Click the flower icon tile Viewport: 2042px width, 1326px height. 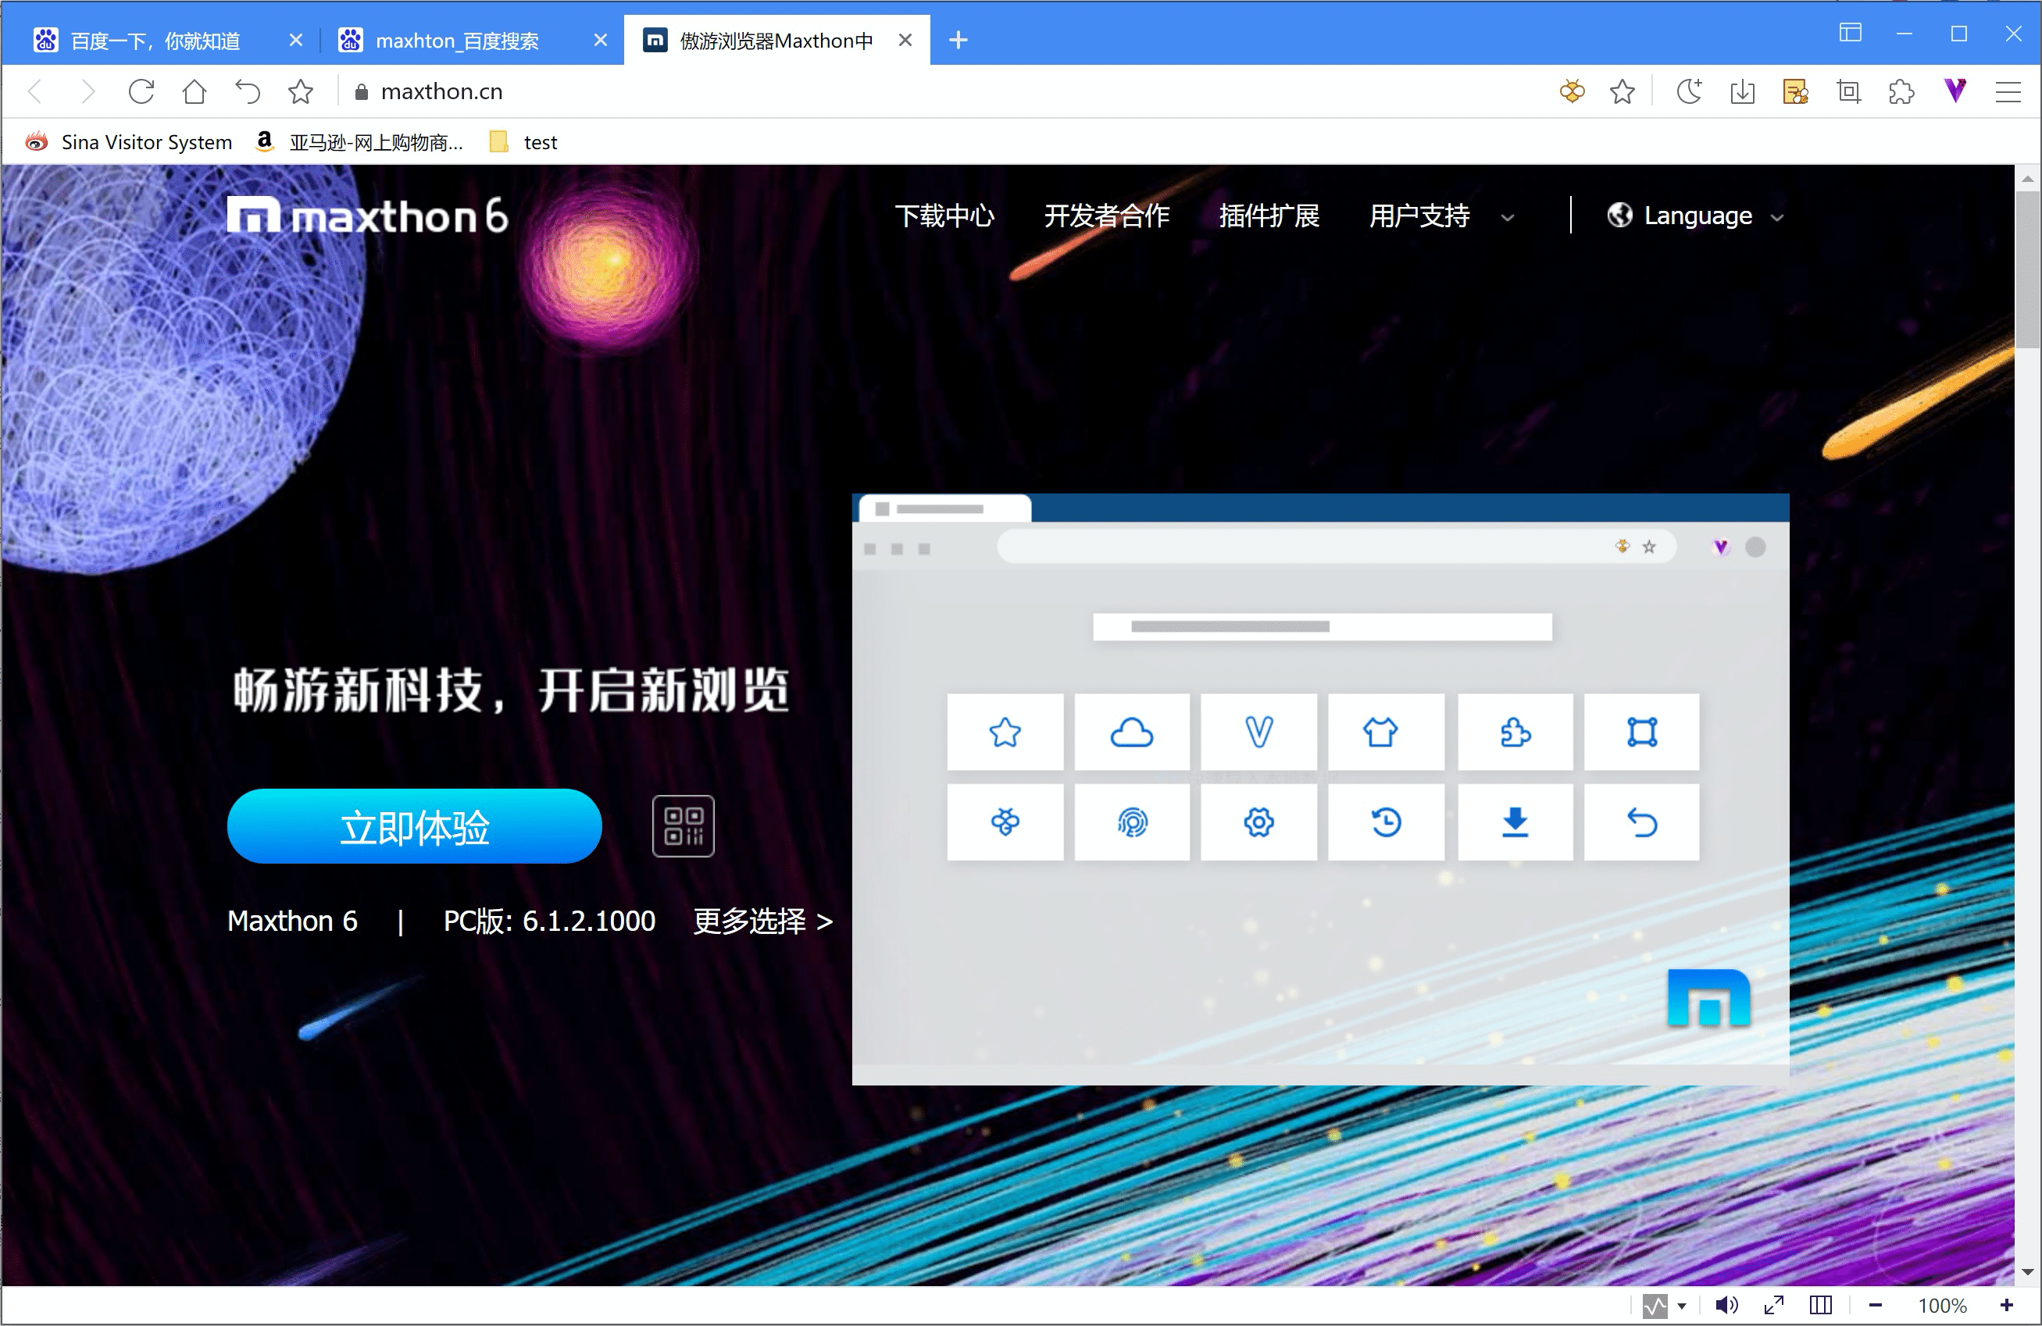click(1005, 822)
